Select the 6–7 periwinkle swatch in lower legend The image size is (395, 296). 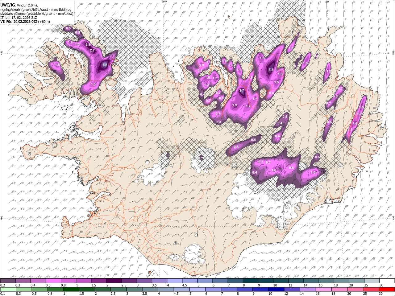click(213, 289)
